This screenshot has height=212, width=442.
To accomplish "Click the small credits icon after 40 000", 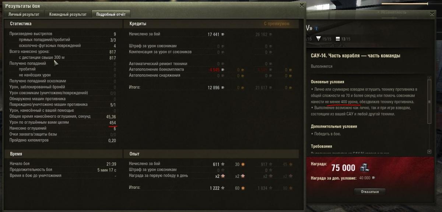I will 373,178.
